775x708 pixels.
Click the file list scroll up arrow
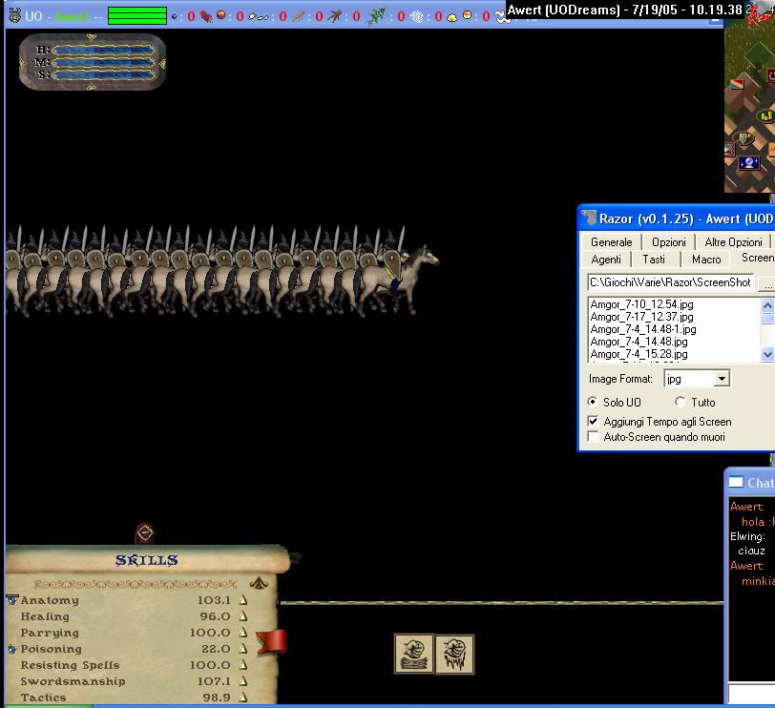tap(767, 305)
